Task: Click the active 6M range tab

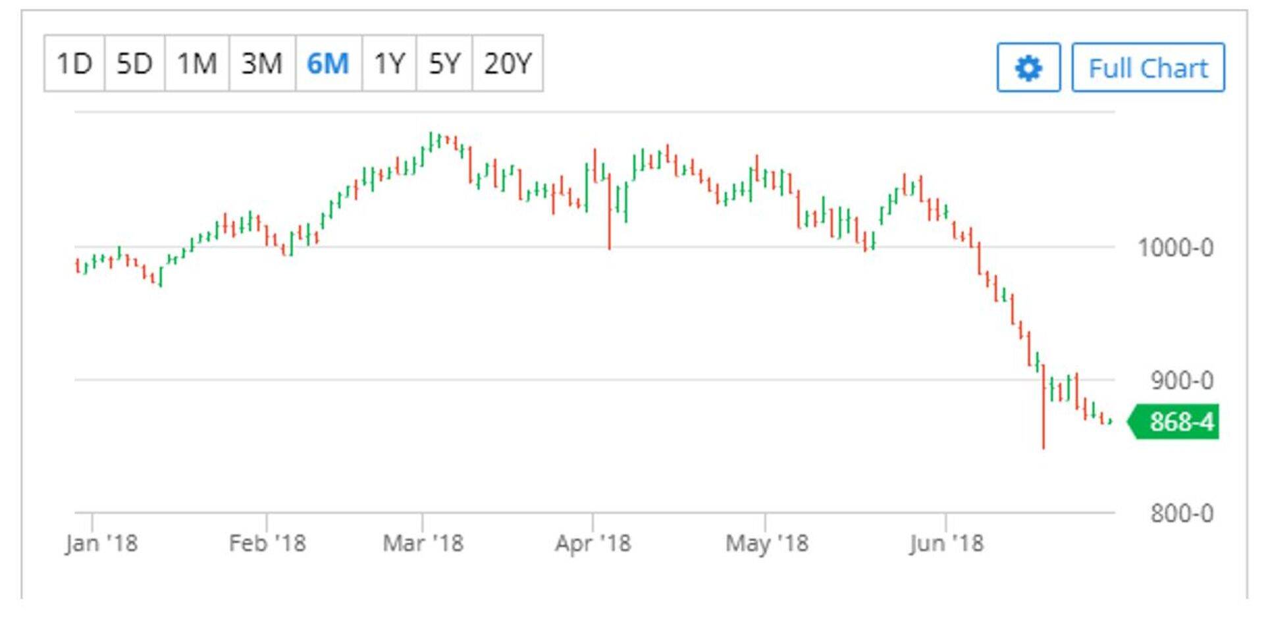Action: coord(328,64)
